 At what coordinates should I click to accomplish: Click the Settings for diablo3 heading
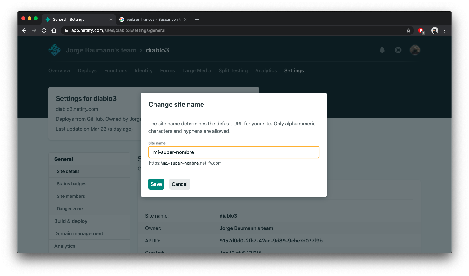coord(86,98)
